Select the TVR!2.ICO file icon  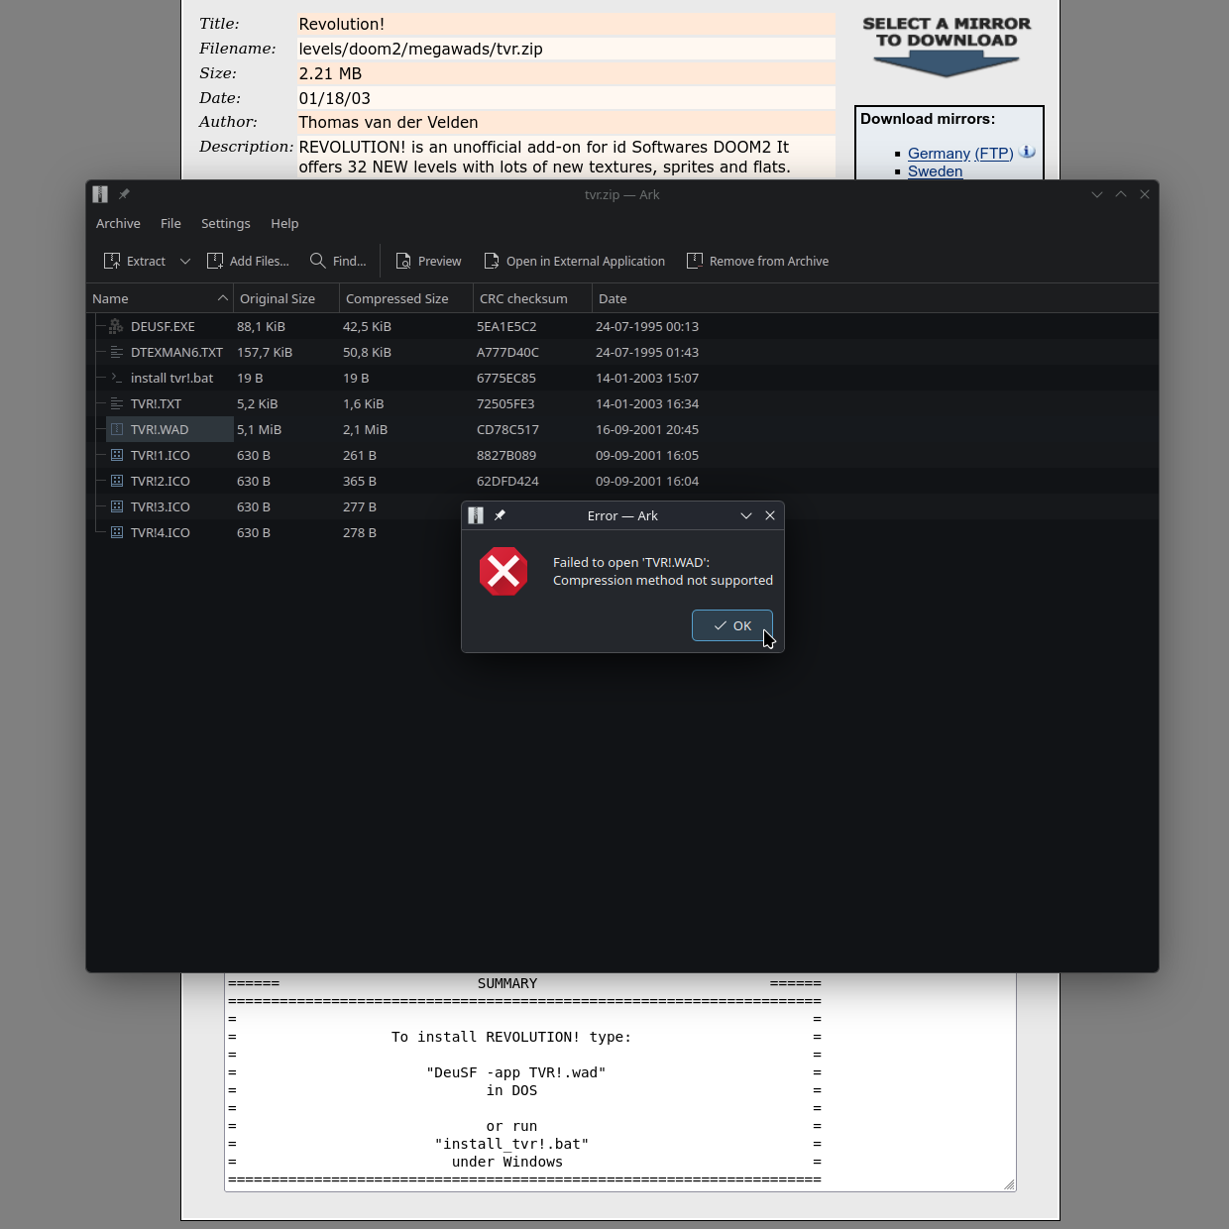tap(116, 481)
